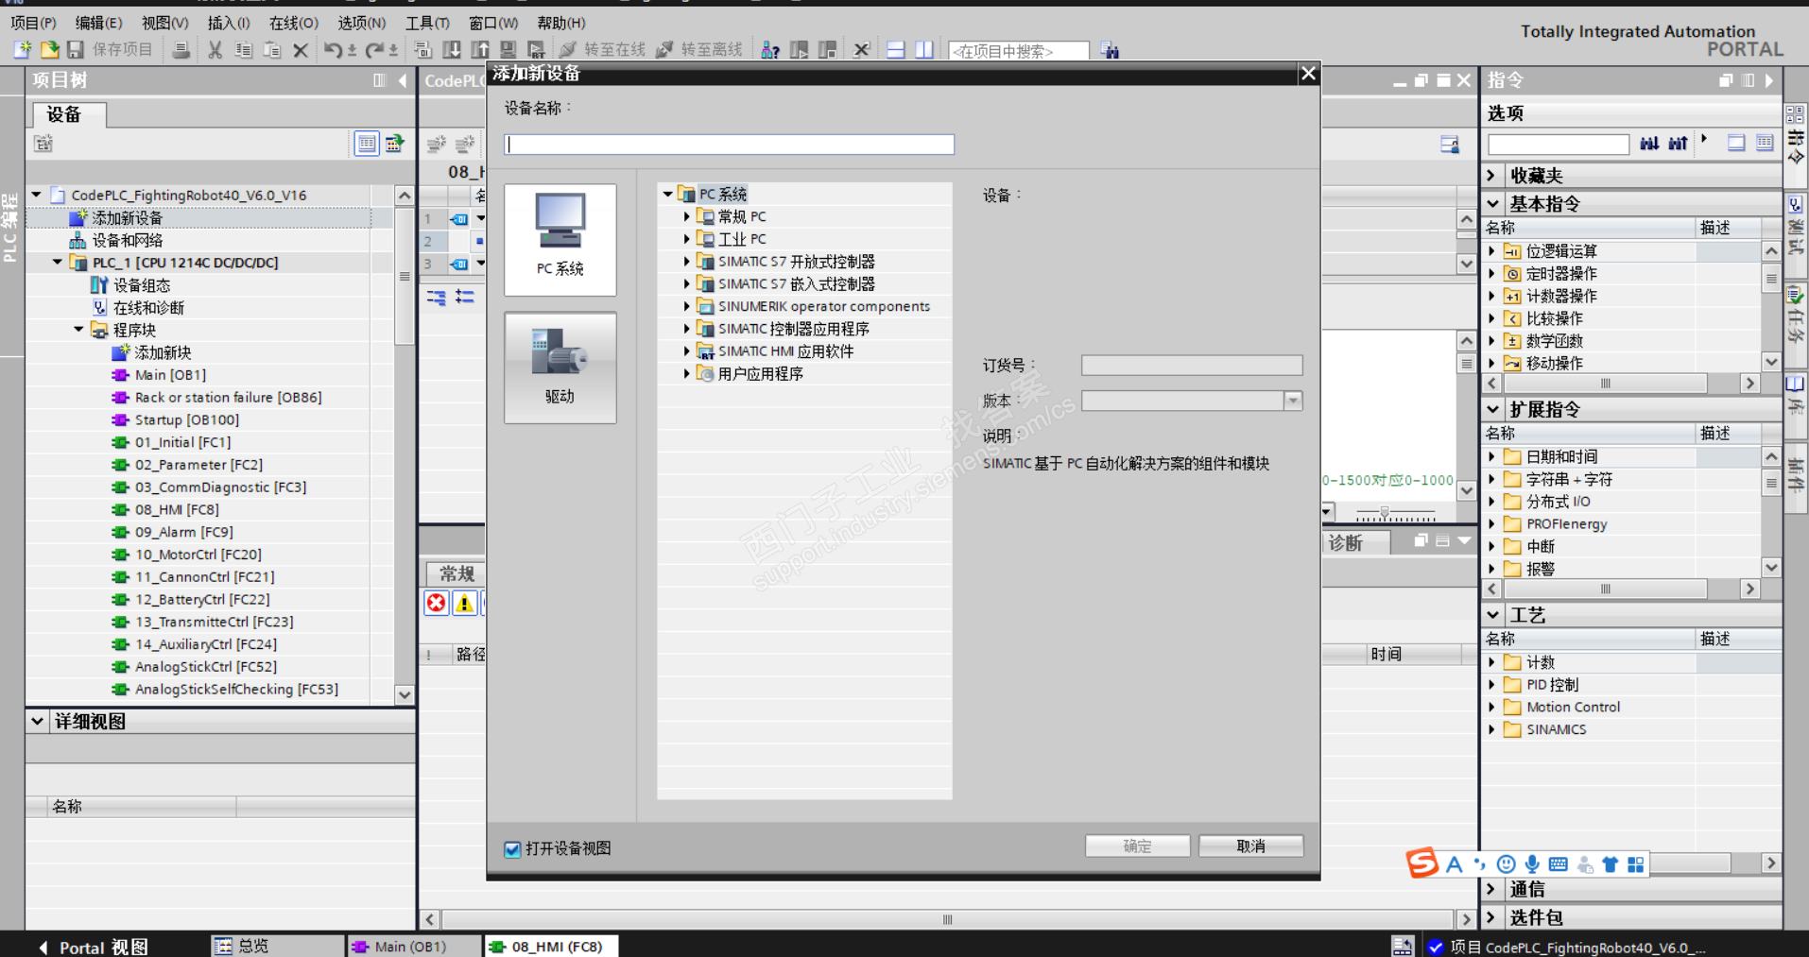Expand the 收藏夹 section
Viewport: 1809px width, 957px height.
pos(1492,176)
